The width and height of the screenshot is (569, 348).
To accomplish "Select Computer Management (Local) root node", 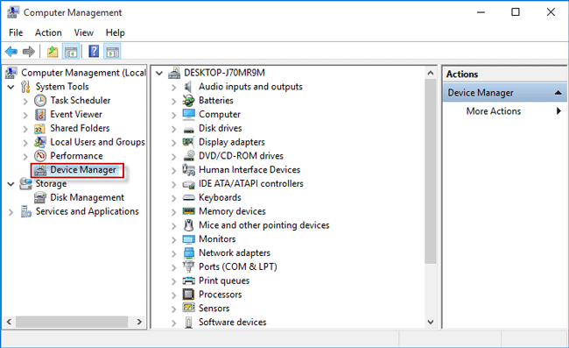I will click(83, 73).
